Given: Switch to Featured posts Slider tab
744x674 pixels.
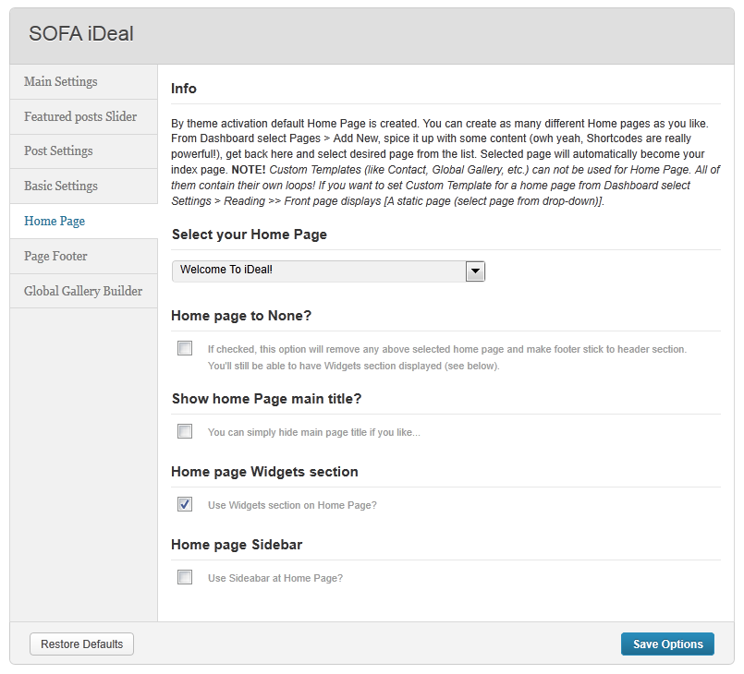Looking at the screenshot, I should click(x=80, y=116).
